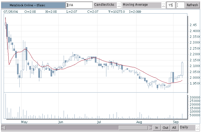Screen dimensions: 202x133
Task: Click the 2.45 price axis label
Action: coord(193,25)
